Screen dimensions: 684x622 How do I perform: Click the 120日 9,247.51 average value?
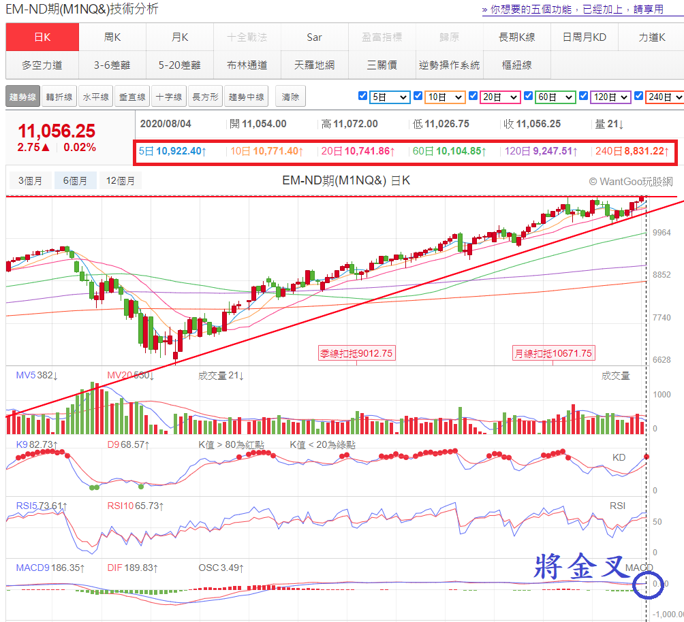point(542,151)
